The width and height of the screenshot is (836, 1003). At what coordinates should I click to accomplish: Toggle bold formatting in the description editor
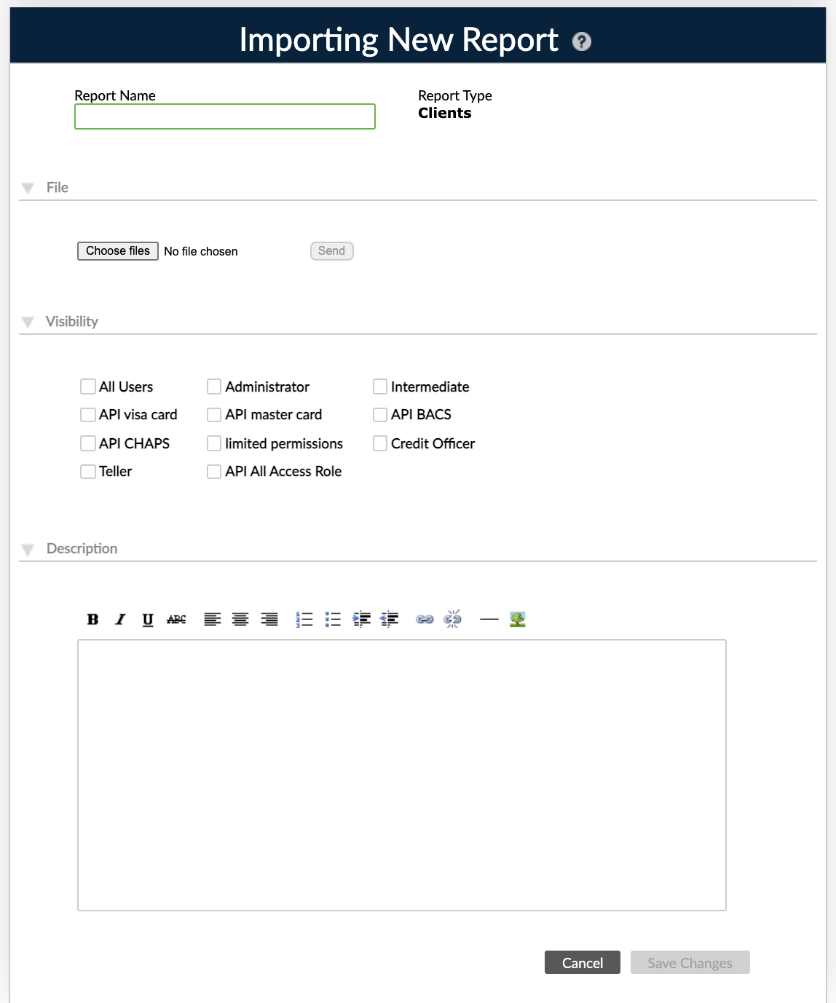point(92,619)
